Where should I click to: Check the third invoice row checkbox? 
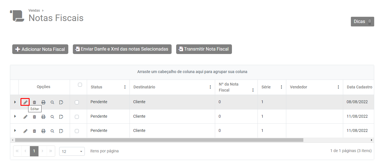[77, 131]
